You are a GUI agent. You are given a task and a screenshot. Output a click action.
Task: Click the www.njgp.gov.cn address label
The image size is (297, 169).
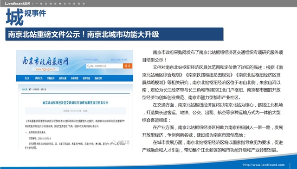tap(45, 69)
